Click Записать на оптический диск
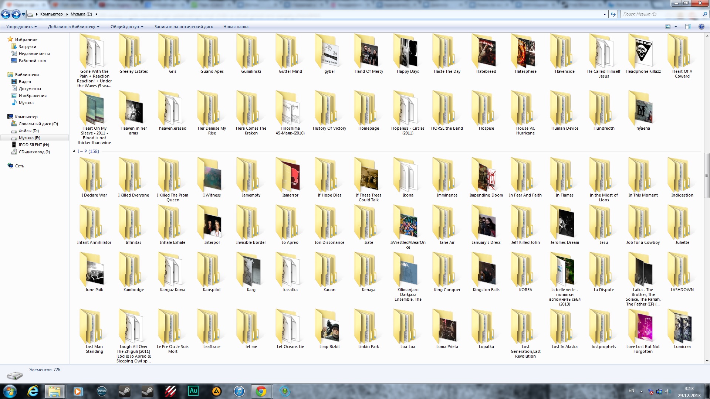 tap(183, 27)
